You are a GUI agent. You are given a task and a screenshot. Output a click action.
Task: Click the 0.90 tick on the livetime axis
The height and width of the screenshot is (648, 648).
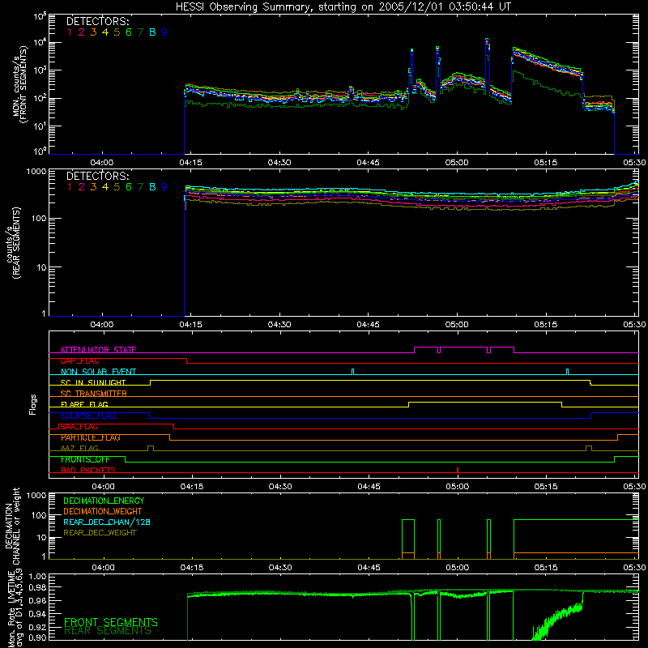point(37,637)
